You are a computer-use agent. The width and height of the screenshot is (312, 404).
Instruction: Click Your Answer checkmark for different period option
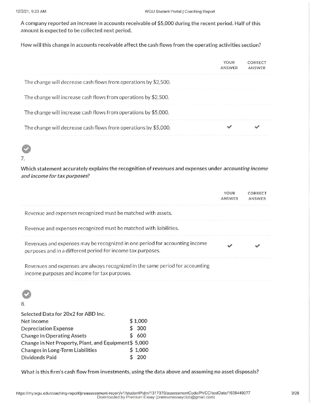coord(230,246)
